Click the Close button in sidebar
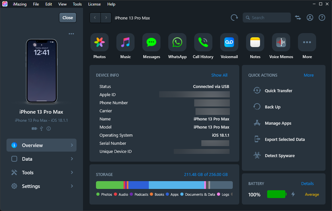The image size is (332, 211). click(68, 18)
